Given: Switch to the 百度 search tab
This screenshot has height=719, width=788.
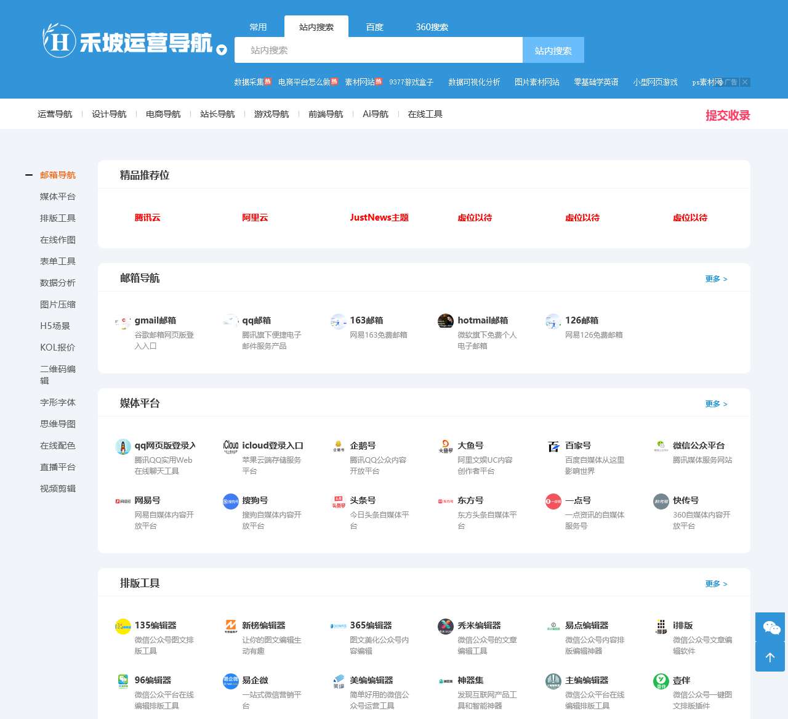Looking at the screenshot, I should (x=374, y=27).
